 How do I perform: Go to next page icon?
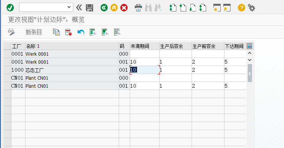tap(192, 8)
